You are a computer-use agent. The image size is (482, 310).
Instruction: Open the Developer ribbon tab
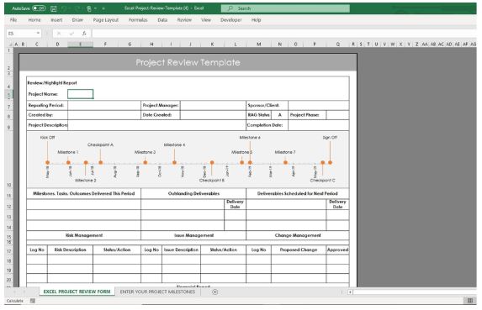click(230, 20)
